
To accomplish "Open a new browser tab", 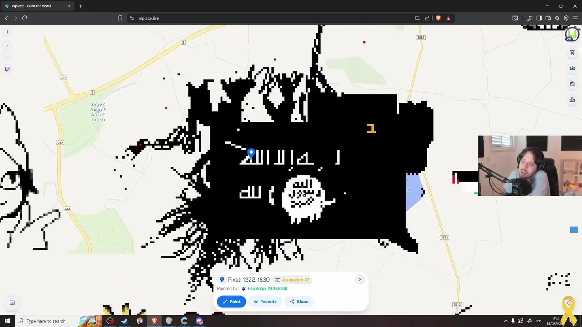I will (80, 6).
